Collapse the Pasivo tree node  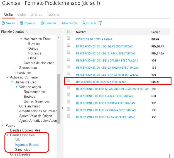click(x=3, y=126)
